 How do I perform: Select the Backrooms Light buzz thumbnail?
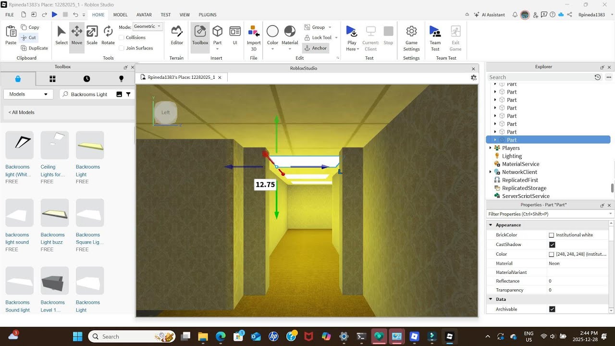coord(55,213)
